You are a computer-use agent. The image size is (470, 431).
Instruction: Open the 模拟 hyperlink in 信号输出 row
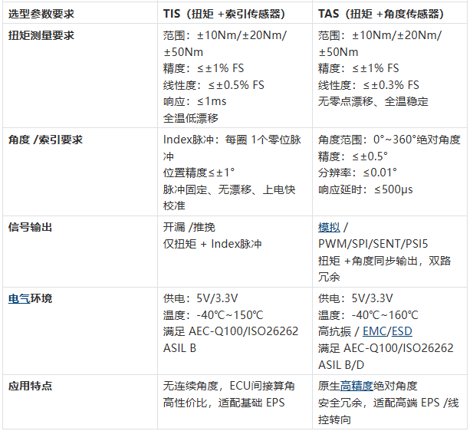[x=329, y=227]
